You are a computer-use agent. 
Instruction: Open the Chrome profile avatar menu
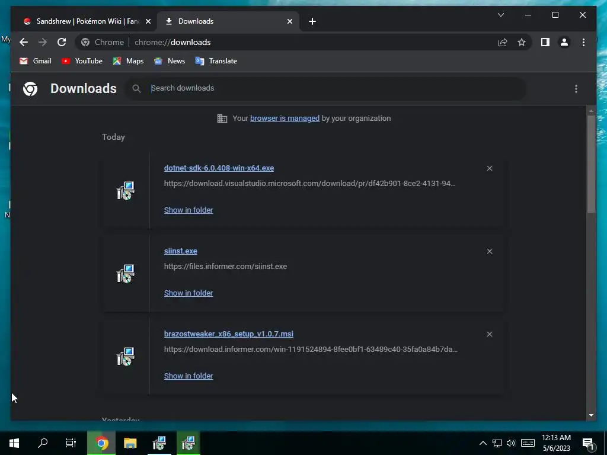[564, 42]
